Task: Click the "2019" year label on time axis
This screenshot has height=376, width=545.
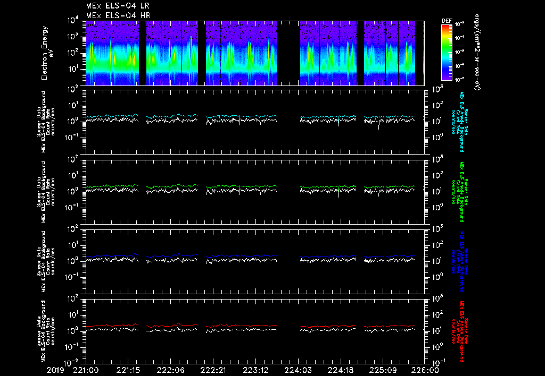Action: pyautogui.click(x=55, y=370)
